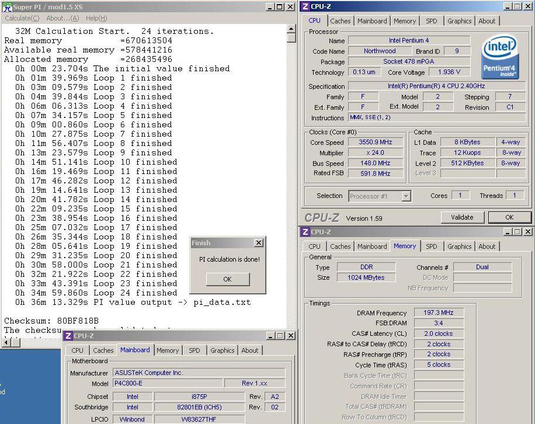This screenshot has height=424, width=535.
Task: Select Graphics tab in the CPU-Z Memory window
Action: (459, 246)
